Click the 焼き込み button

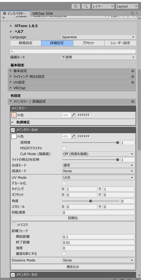point(73,267)
